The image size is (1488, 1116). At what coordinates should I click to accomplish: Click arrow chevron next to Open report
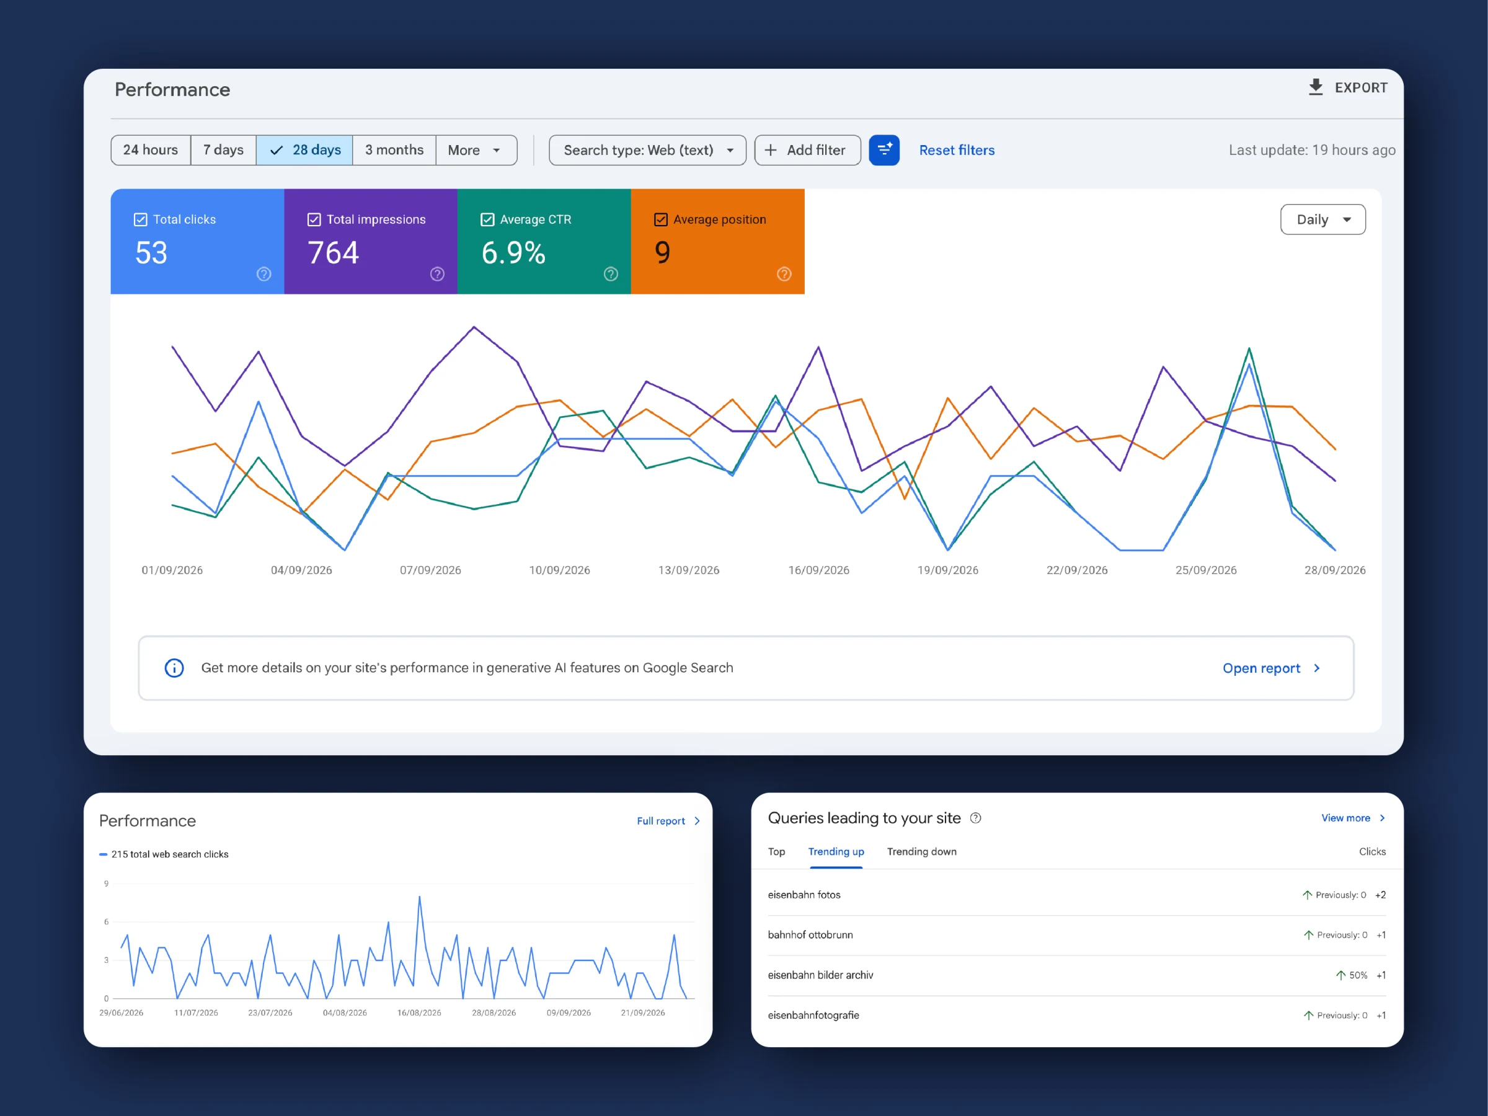point(1316,668)
